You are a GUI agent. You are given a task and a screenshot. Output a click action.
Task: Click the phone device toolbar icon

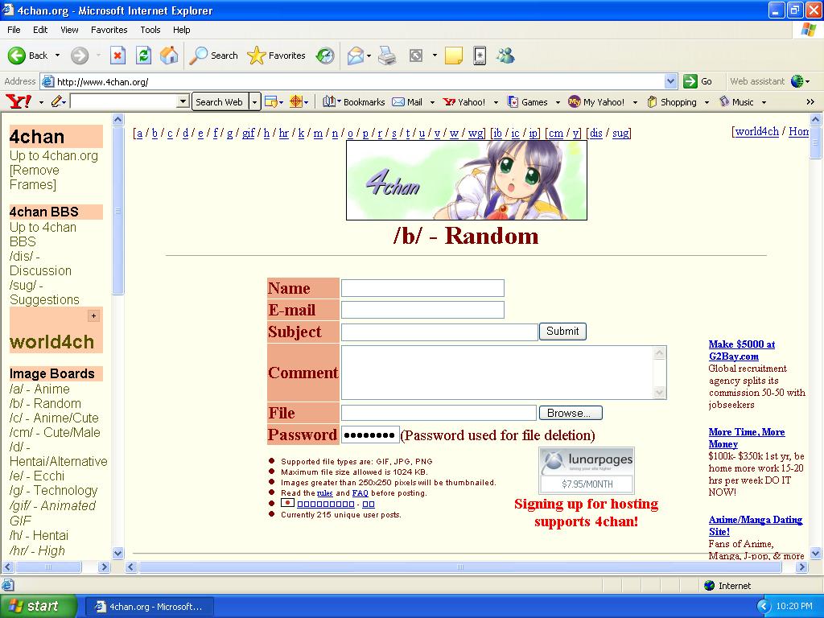coord(480,56)
